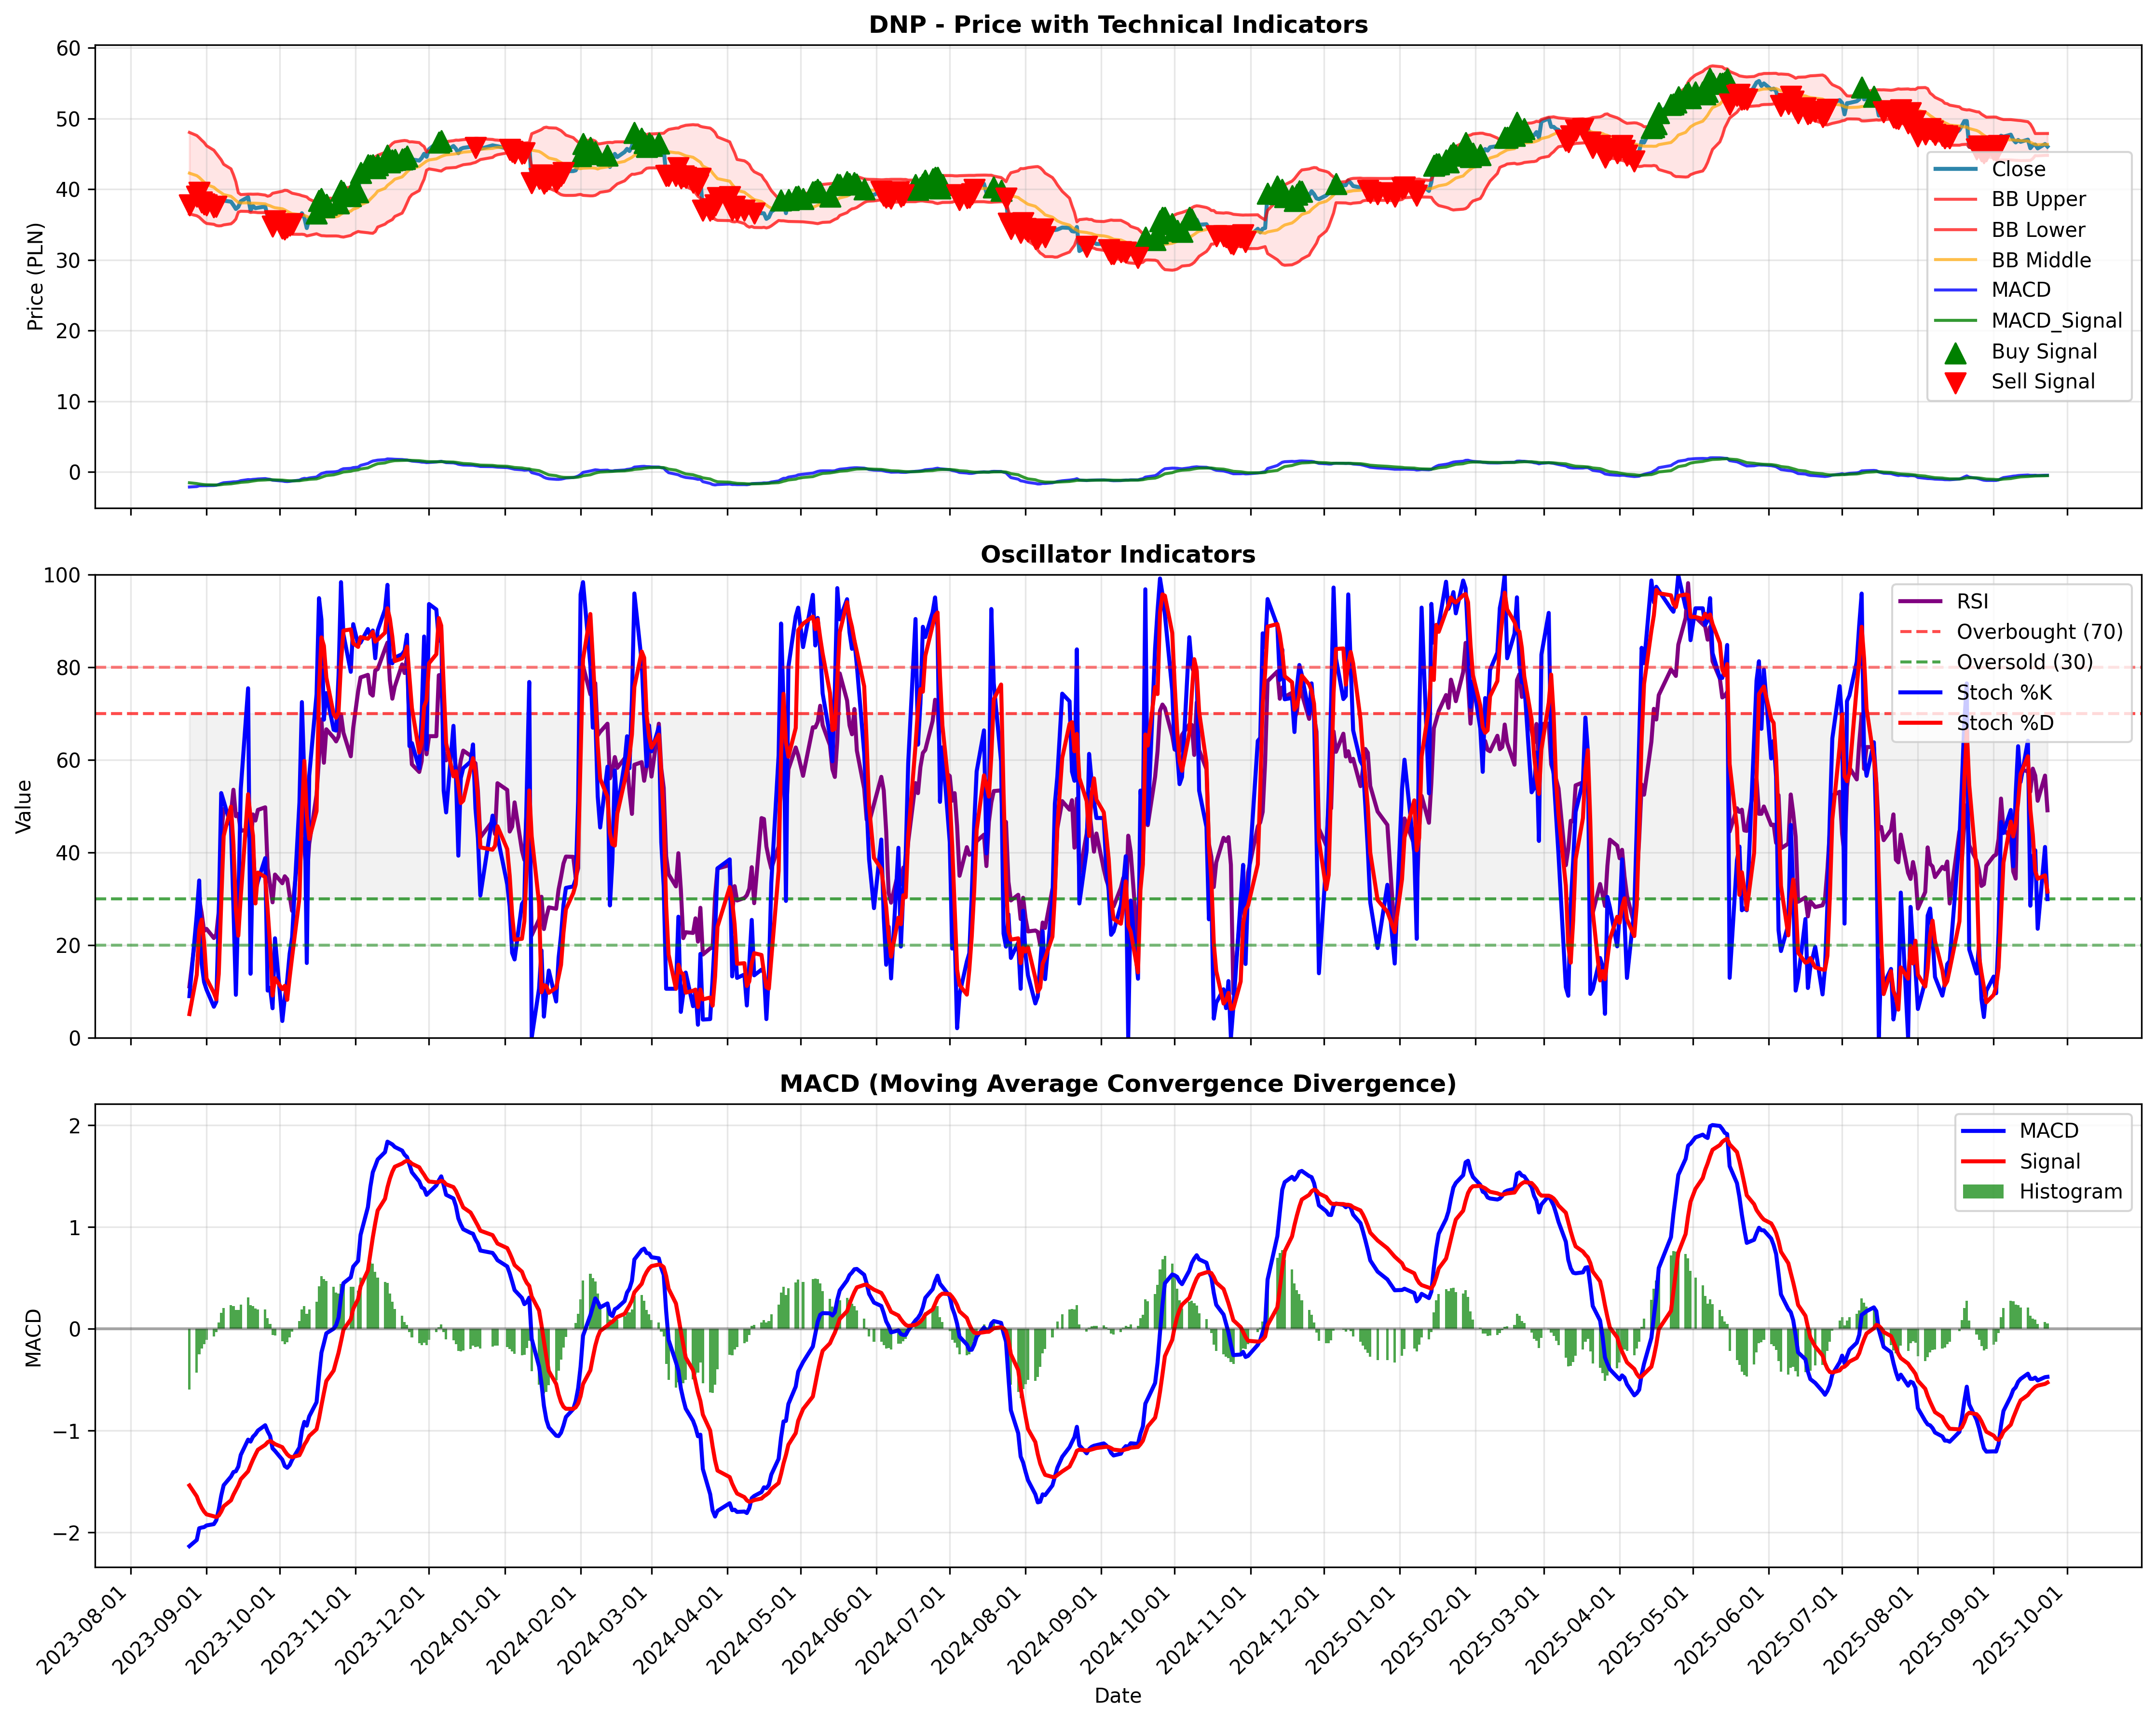Image resolution: width=2156 pixels, height=1721 pixels.
Task: Click the Price (PLN) axis label
Action: tap(36, 277)
